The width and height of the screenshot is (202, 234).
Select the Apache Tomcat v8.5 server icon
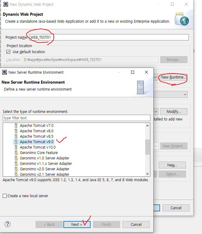[x=16, y=136]
